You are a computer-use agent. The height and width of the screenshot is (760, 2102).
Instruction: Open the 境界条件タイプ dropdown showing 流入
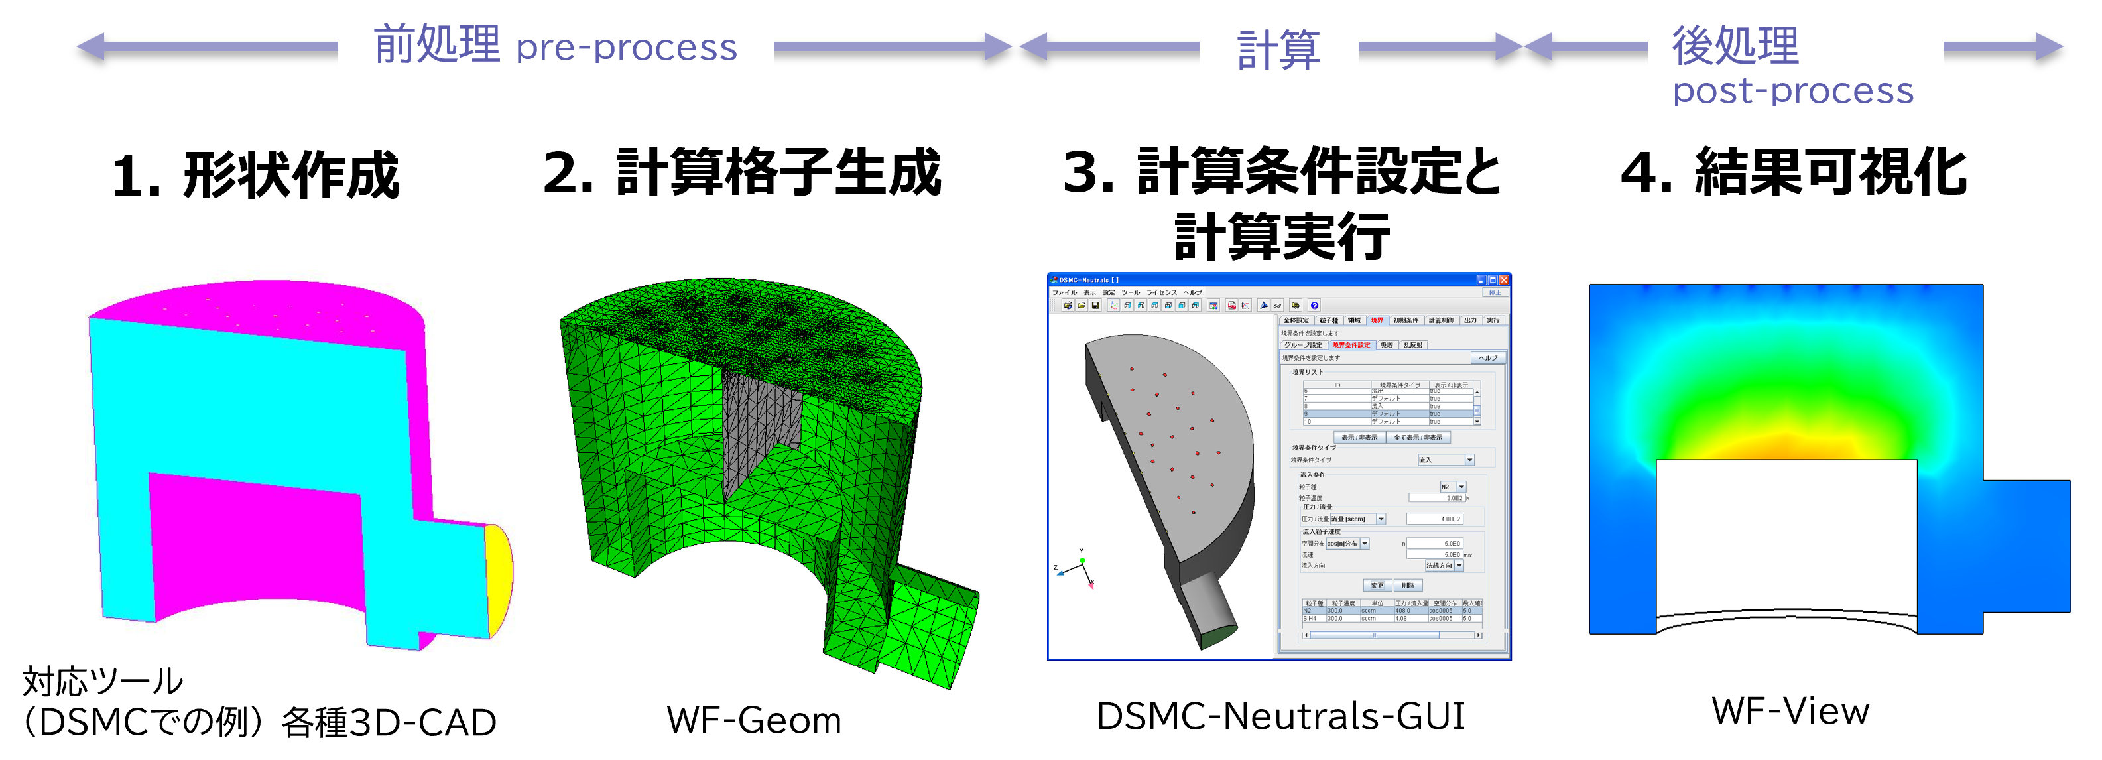coord(1446,460)
